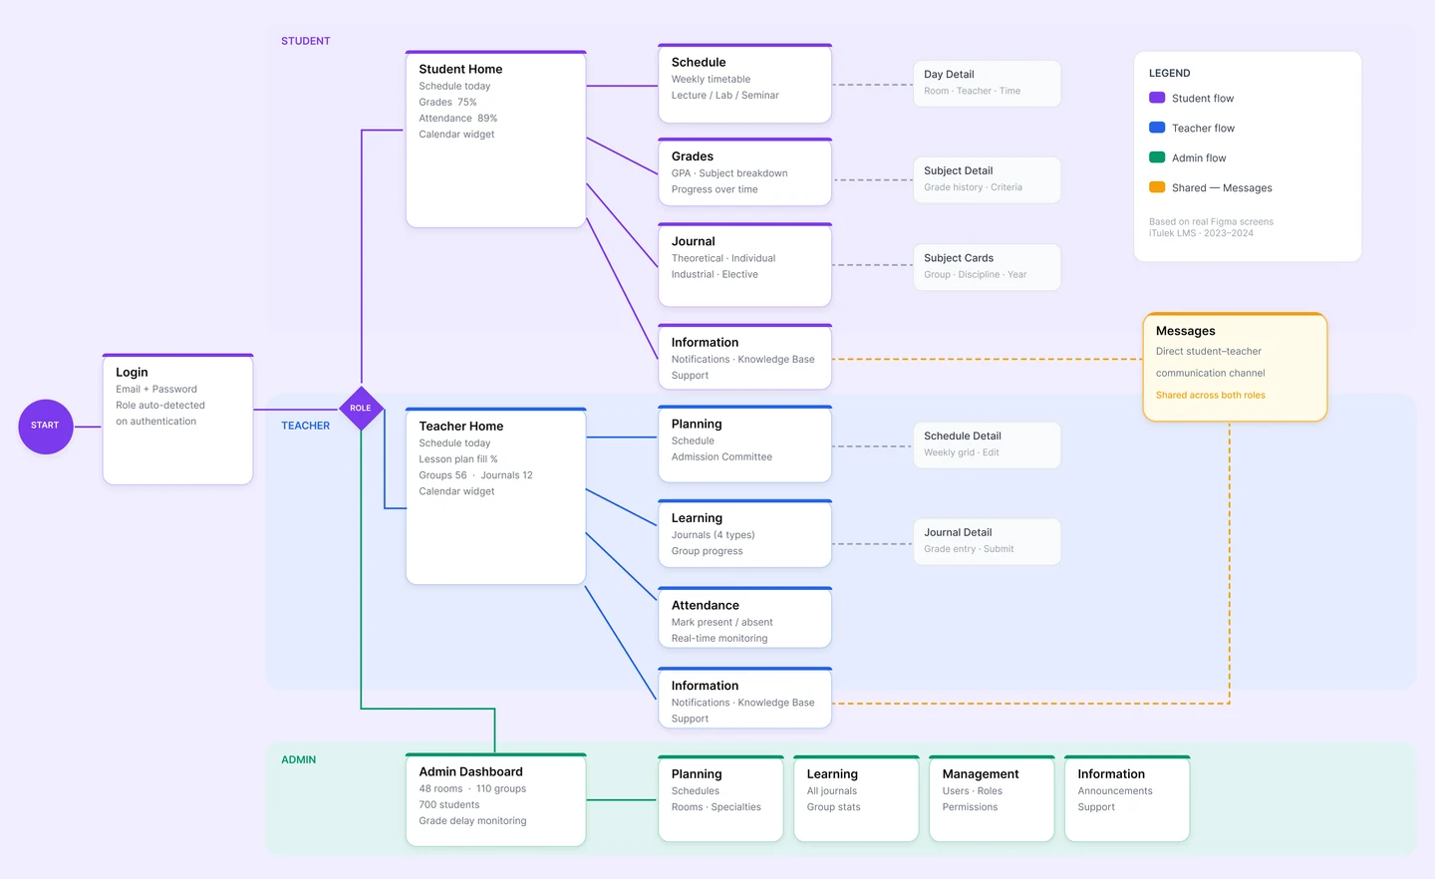Click 'Admission Committee' text in Planning
1435x879 pixels.
[x=721, y=457]
